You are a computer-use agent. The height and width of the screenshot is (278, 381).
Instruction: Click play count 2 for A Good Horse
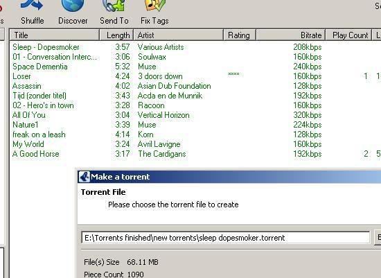(366, 154)
